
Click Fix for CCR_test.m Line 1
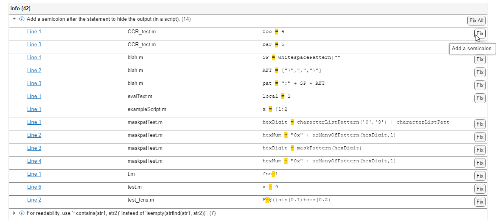pos(479,34)
